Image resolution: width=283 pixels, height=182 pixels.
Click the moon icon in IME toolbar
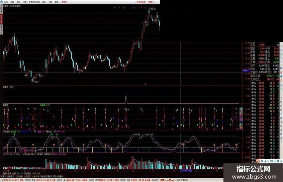[x=265, y=161]
